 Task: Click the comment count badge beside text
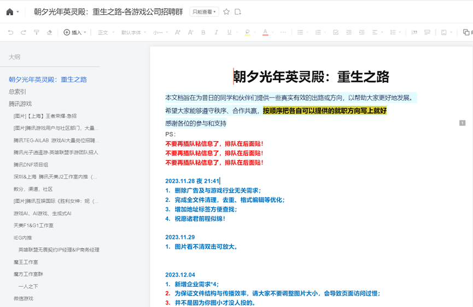point(462,123)
